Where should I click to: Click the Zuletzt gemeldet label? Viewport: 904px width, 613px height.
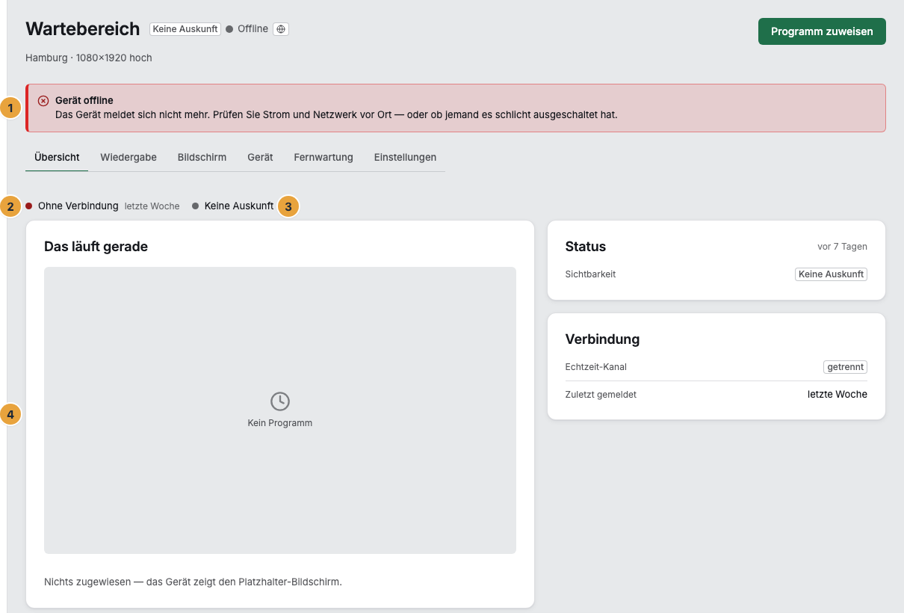[x=601, y=395]
